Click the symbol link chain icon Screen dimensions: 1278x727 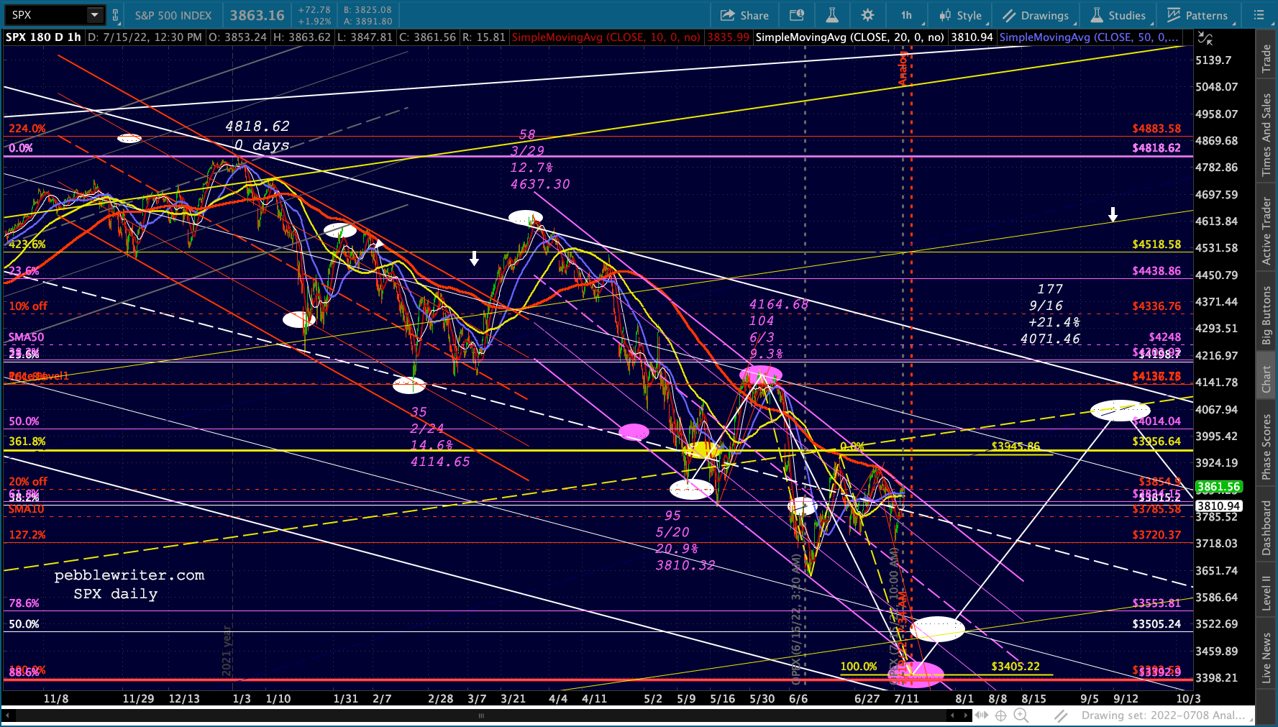(115, 15)
